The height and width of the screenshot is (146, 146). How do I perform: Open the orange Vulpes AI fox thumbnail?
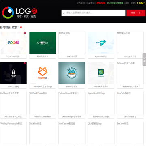tap(43, 73)
